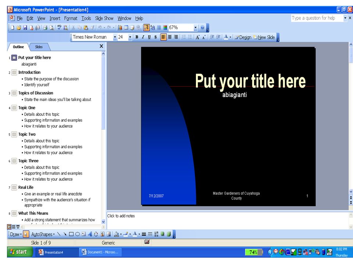Click the Design button
Viewport: 353px width, 265px height.
tap(243, 38)
